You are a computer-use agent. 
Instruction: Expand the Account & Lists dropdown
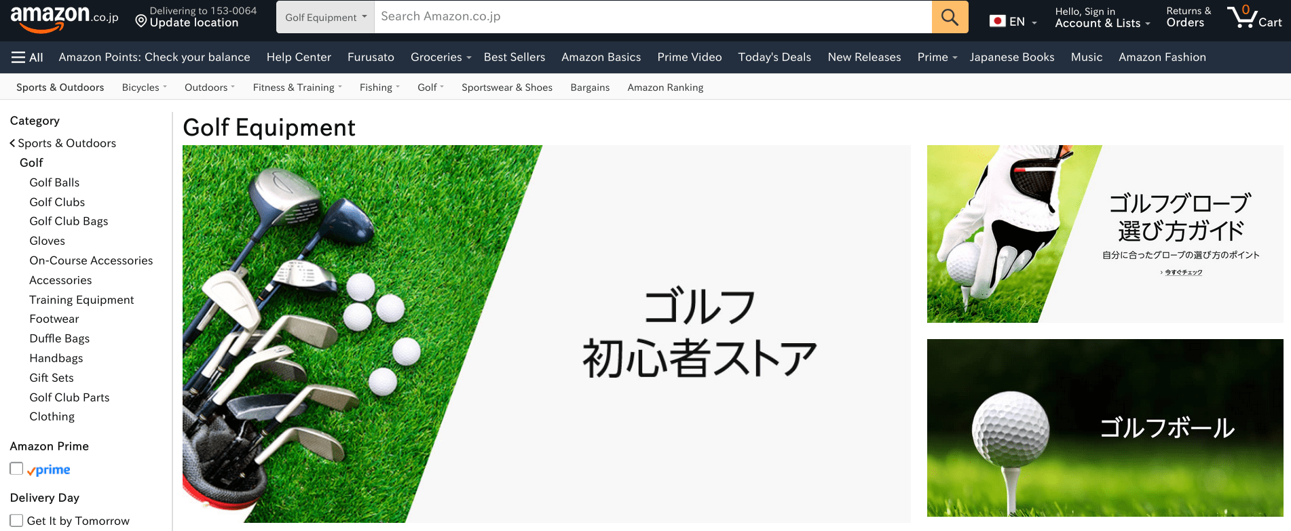tap(1102, 23)
